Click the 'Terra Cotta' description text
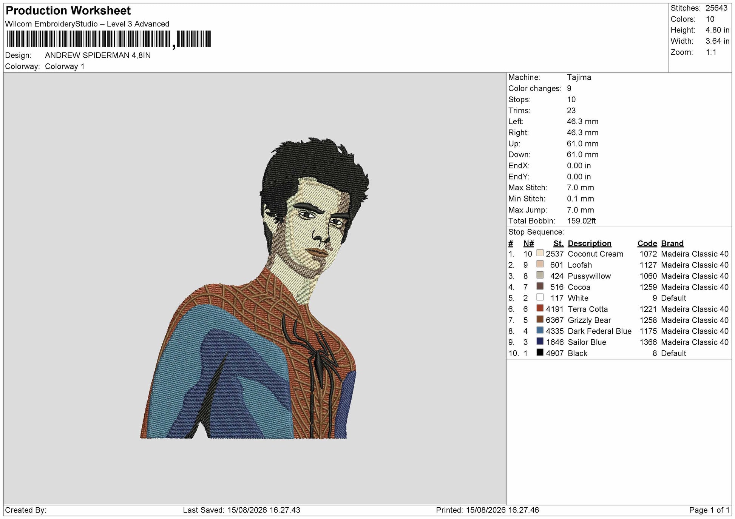This screenshot has width=735, height=519. 588,309
